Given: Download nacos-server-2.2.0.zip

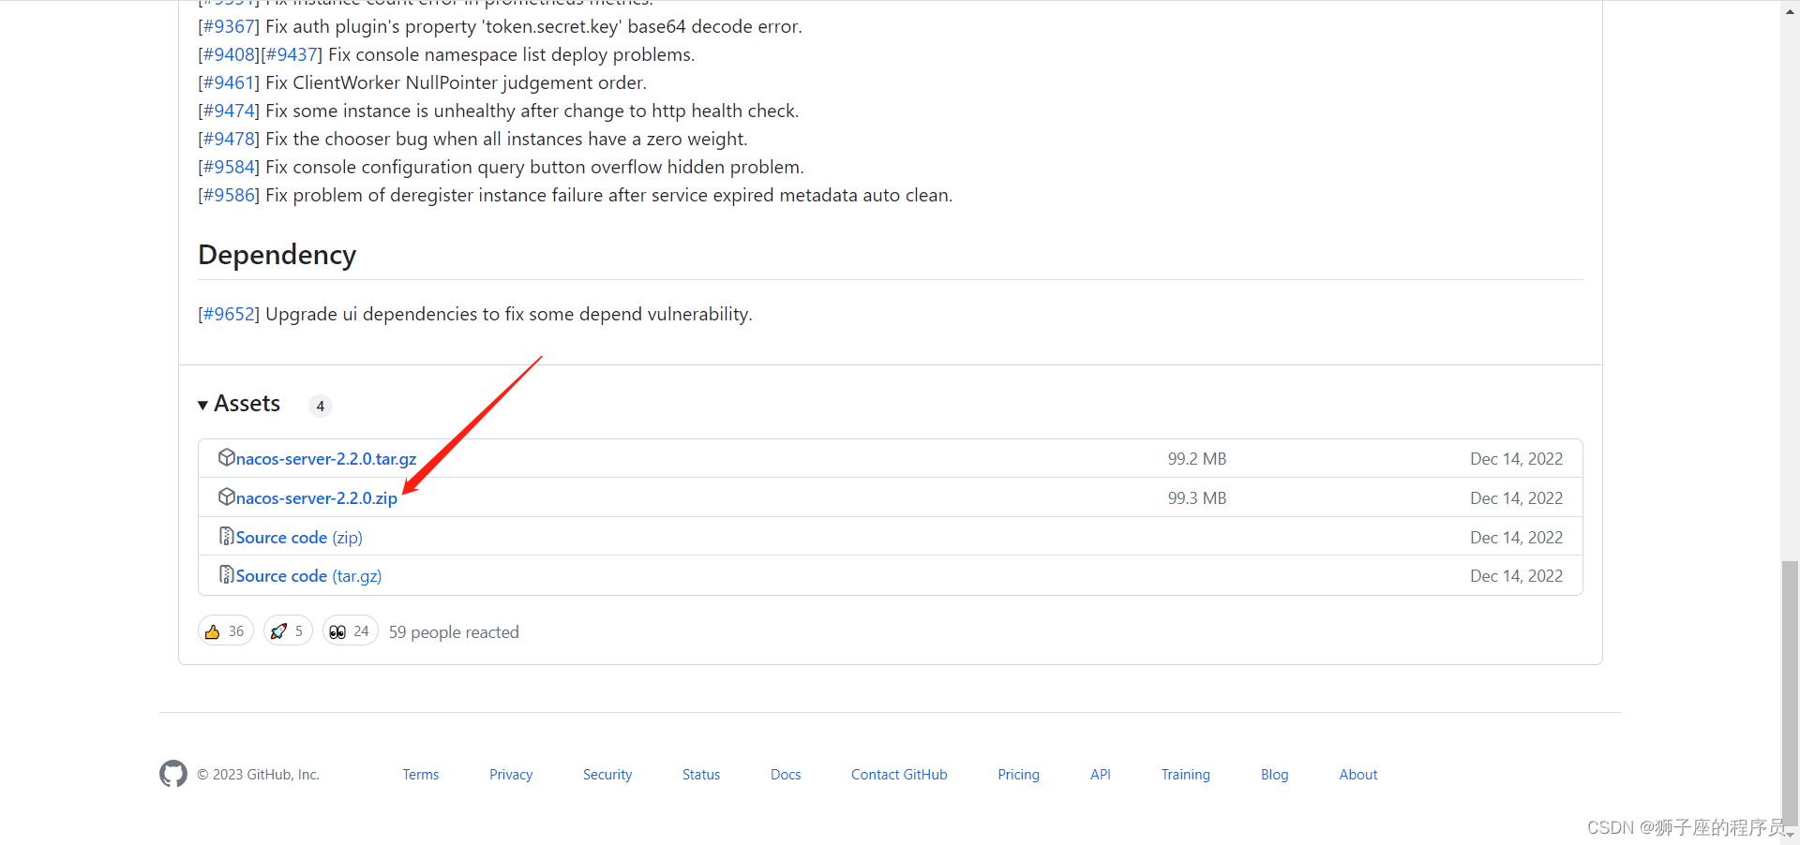Looking at the screenshot, I should pos(317,498).
